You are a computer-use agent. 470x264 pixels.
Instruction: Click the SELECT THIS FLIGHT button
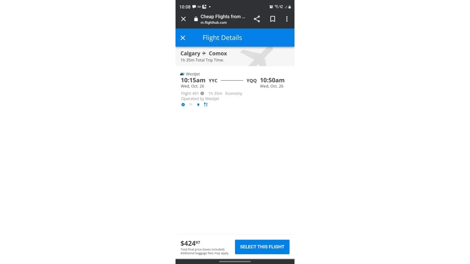click(x=262, y=247)
